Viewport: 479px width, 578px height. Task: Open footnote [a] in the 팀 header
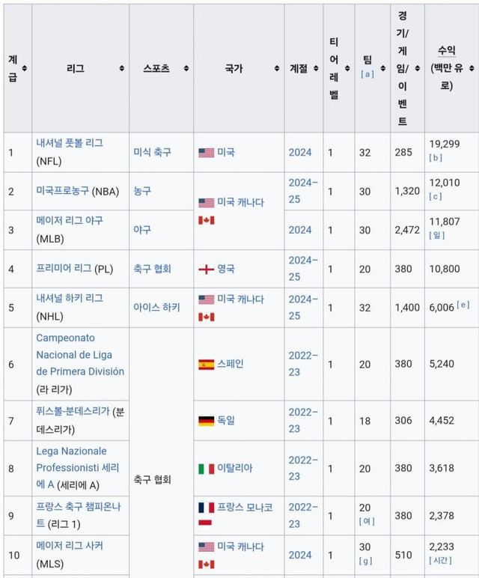point(367,74)
